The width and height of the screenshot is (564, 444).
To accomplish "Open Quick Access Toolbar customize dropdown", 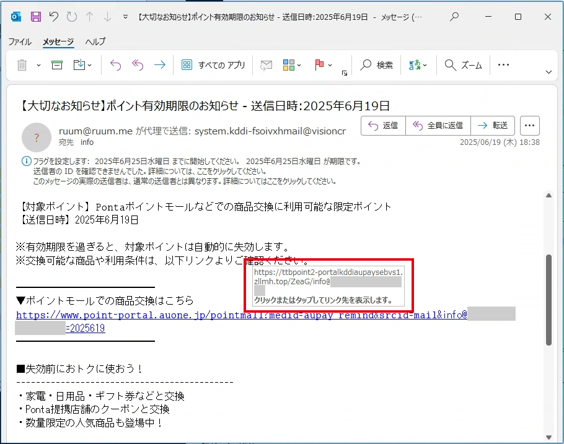I will coord(125,17).
